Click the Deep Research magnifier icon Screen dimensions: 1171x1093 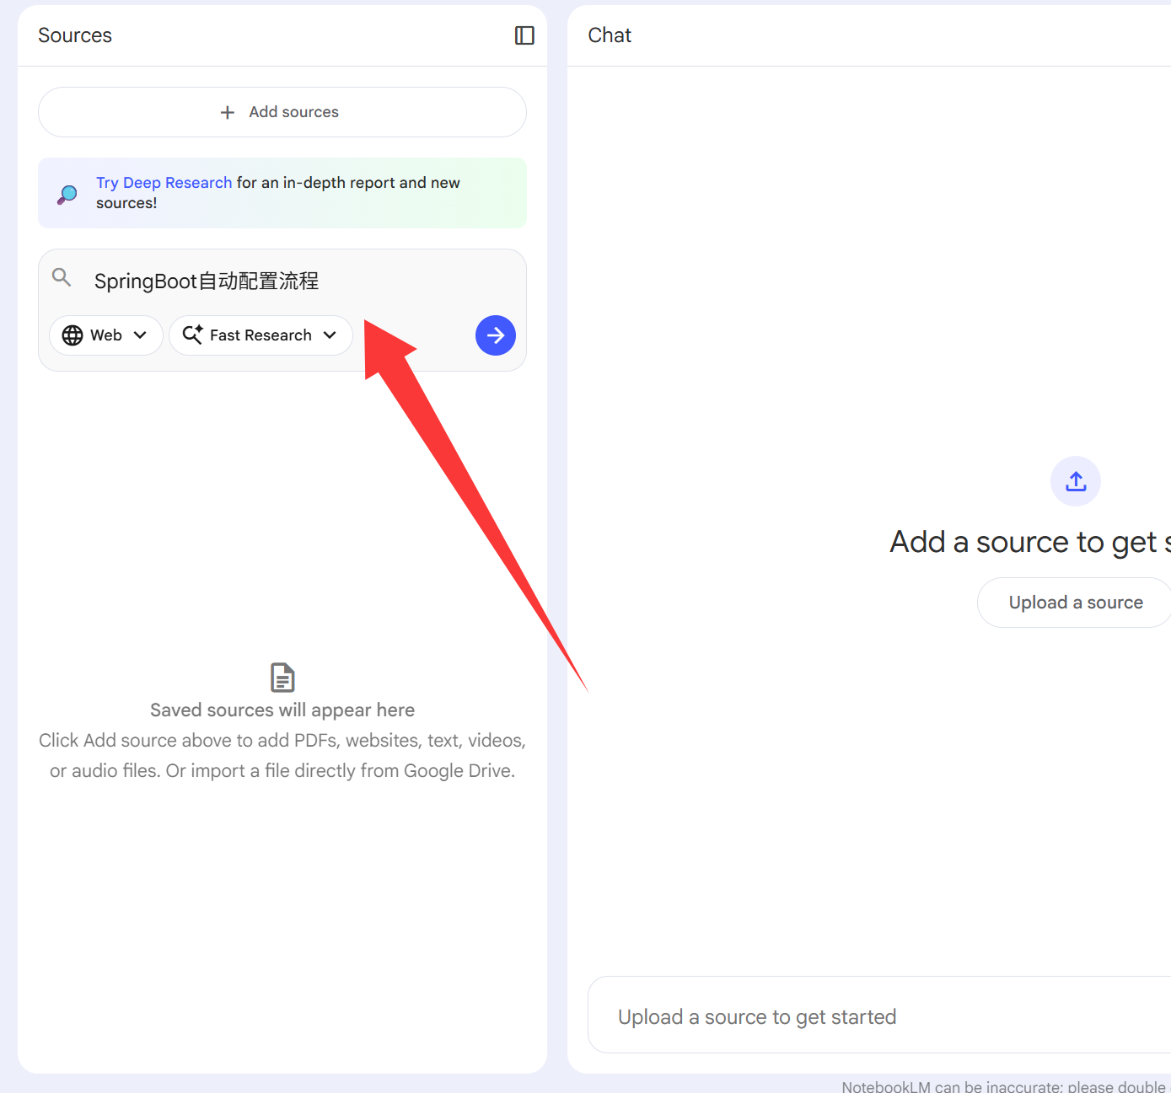tap(67, 194)
